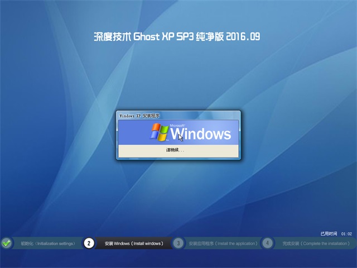Click the step 3 number circle
This screenshot has height=268, width=357.
(x=178, y=243)
